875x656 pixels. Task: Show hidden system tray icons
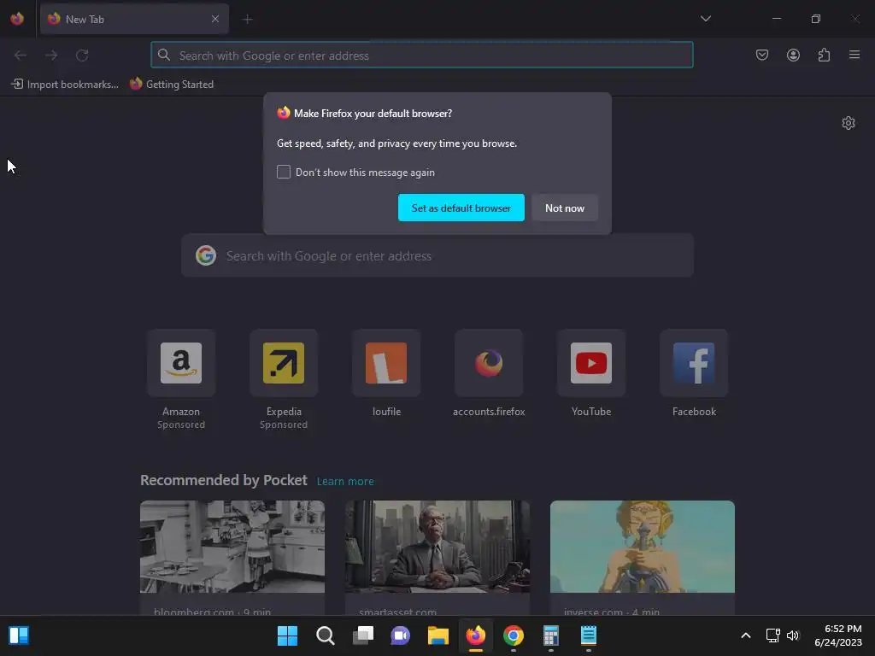[745, 635]
